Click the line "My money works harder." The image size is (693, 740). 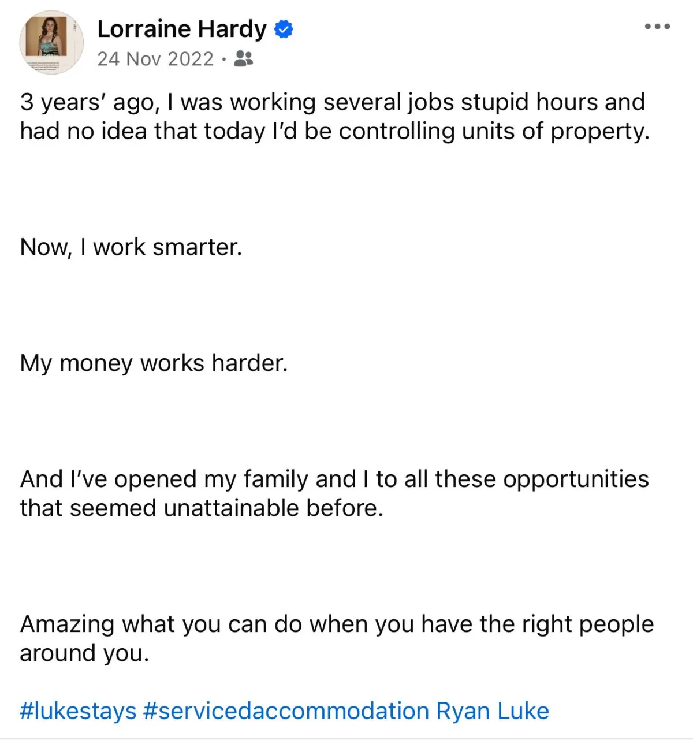154,363
